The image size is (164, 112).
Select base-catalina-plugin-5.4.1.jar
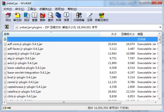pos(27,68)
